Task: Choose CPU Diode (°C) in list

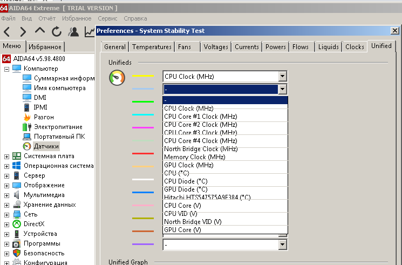Action: [x=225, y=181]
